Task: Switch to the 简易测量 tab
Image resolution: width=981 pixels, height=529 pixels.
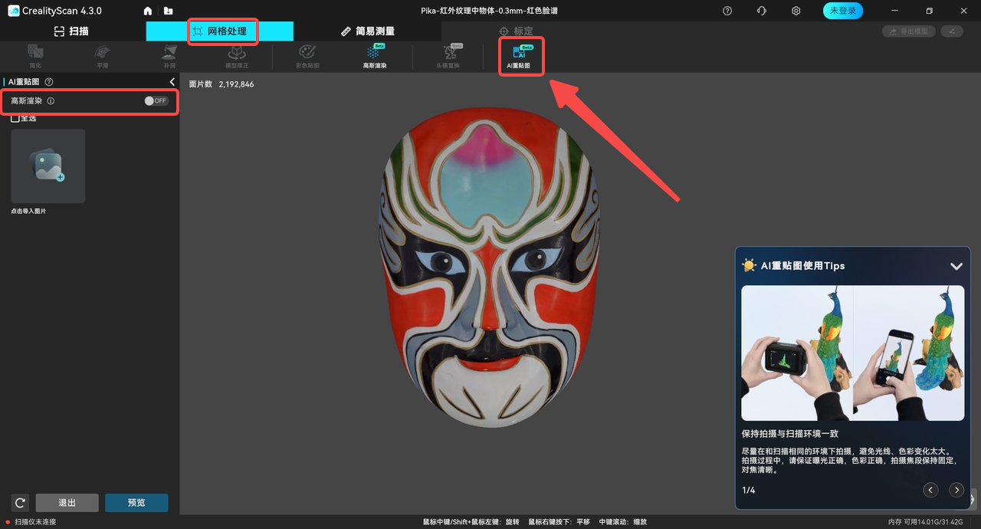Action: pyautogui.click(x=368, y=31)
